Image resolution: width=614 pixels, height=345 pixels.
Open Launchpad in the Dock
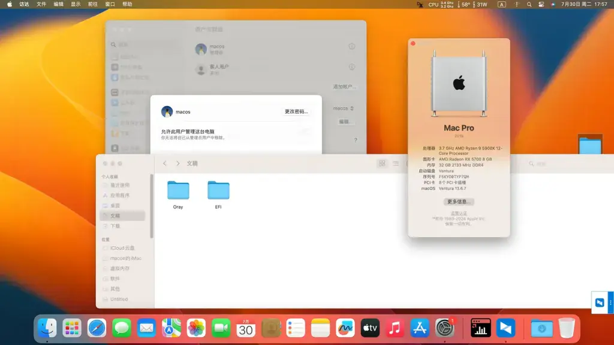72,328
